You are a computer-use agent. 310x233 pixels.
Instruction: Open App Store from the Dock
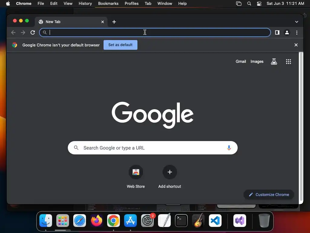tap(130, 221)
